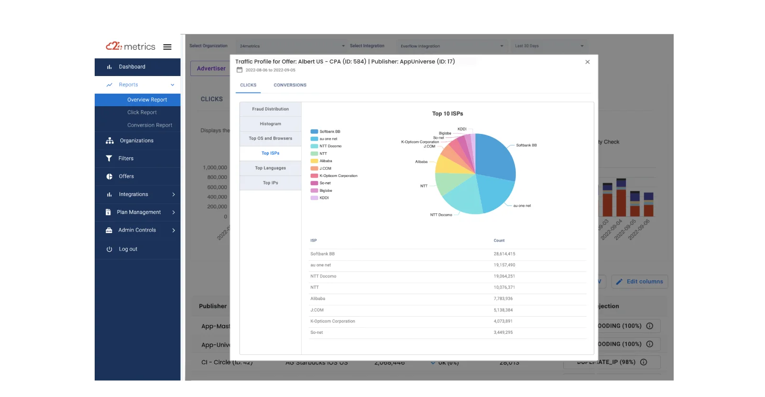Close the Traffic Profile dialog
The height and width of the screenshot is (397, 765).
[x=588, y=62]
